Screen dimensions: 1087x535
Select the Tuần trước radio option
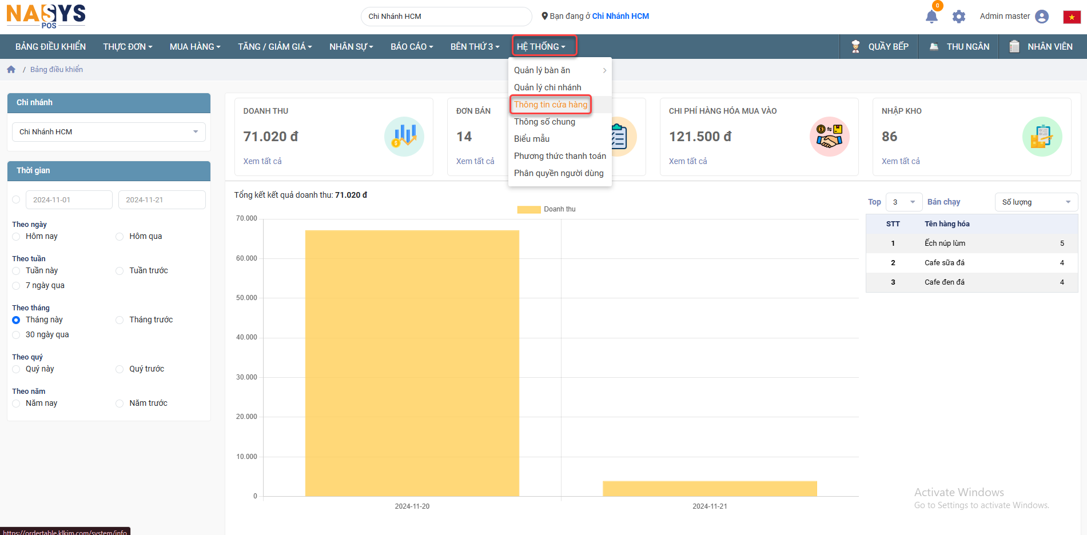tap(120, 271)
